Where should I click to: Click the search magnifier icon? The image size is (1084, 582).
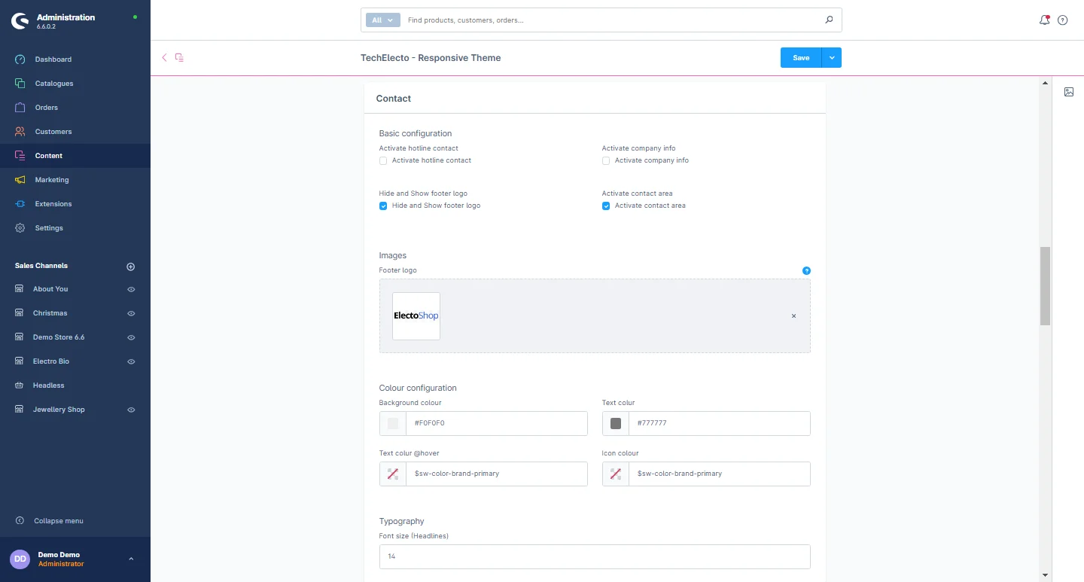pos(829,20)
